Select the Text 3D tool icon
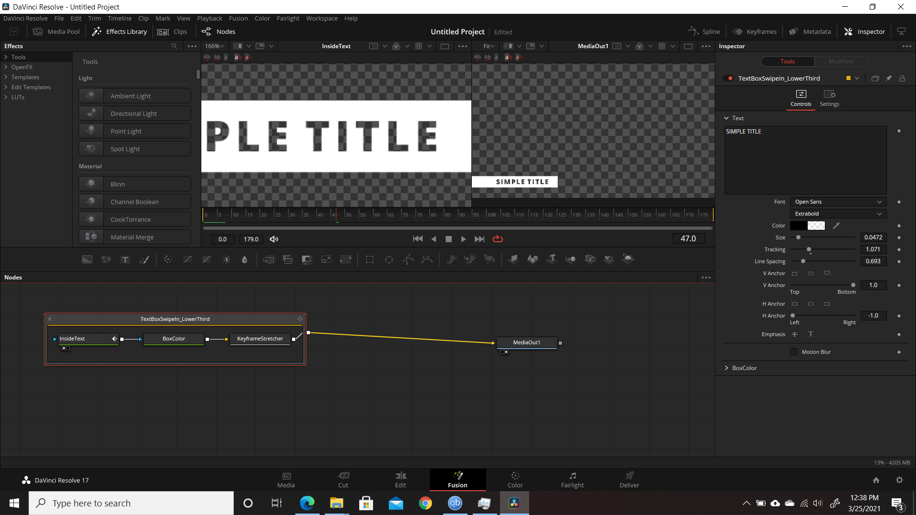The width and height of the screenshot is (916, 515). tap(552, 259)
